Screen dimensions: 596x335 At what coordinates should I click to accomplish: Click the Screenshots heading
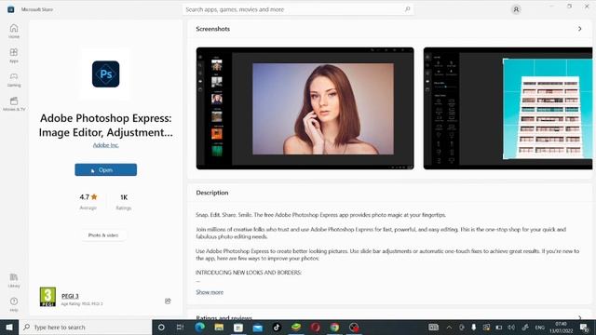[x=213, y=29]
